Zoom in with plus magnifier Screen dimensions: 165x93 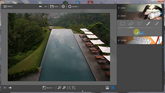click(x=64, y=88)
